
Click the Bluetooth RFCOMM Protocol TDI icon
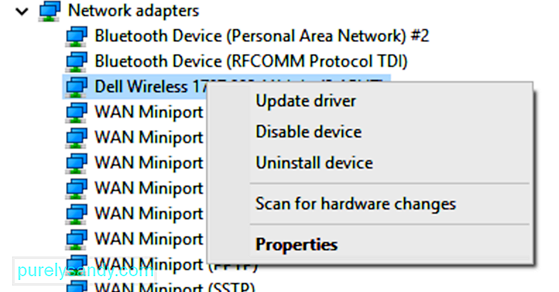76,62
